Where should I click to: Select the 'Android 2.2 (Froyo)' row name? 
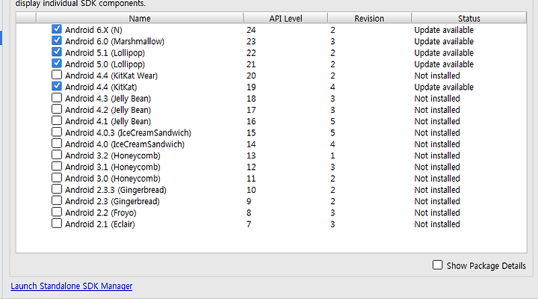(x=101, y=213)
